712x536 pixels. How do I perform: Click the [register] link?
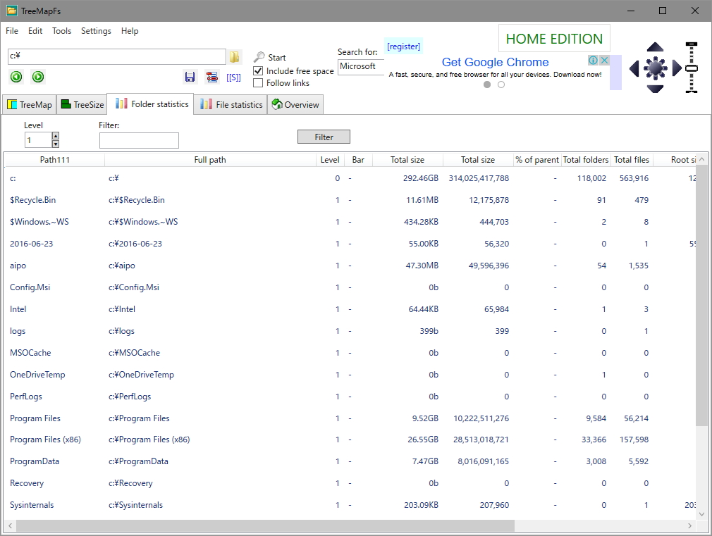click(403, 46)
